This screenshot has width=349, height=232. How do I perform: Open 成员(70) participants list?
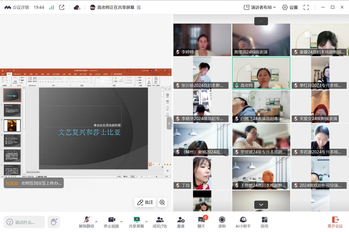(159, 222)
